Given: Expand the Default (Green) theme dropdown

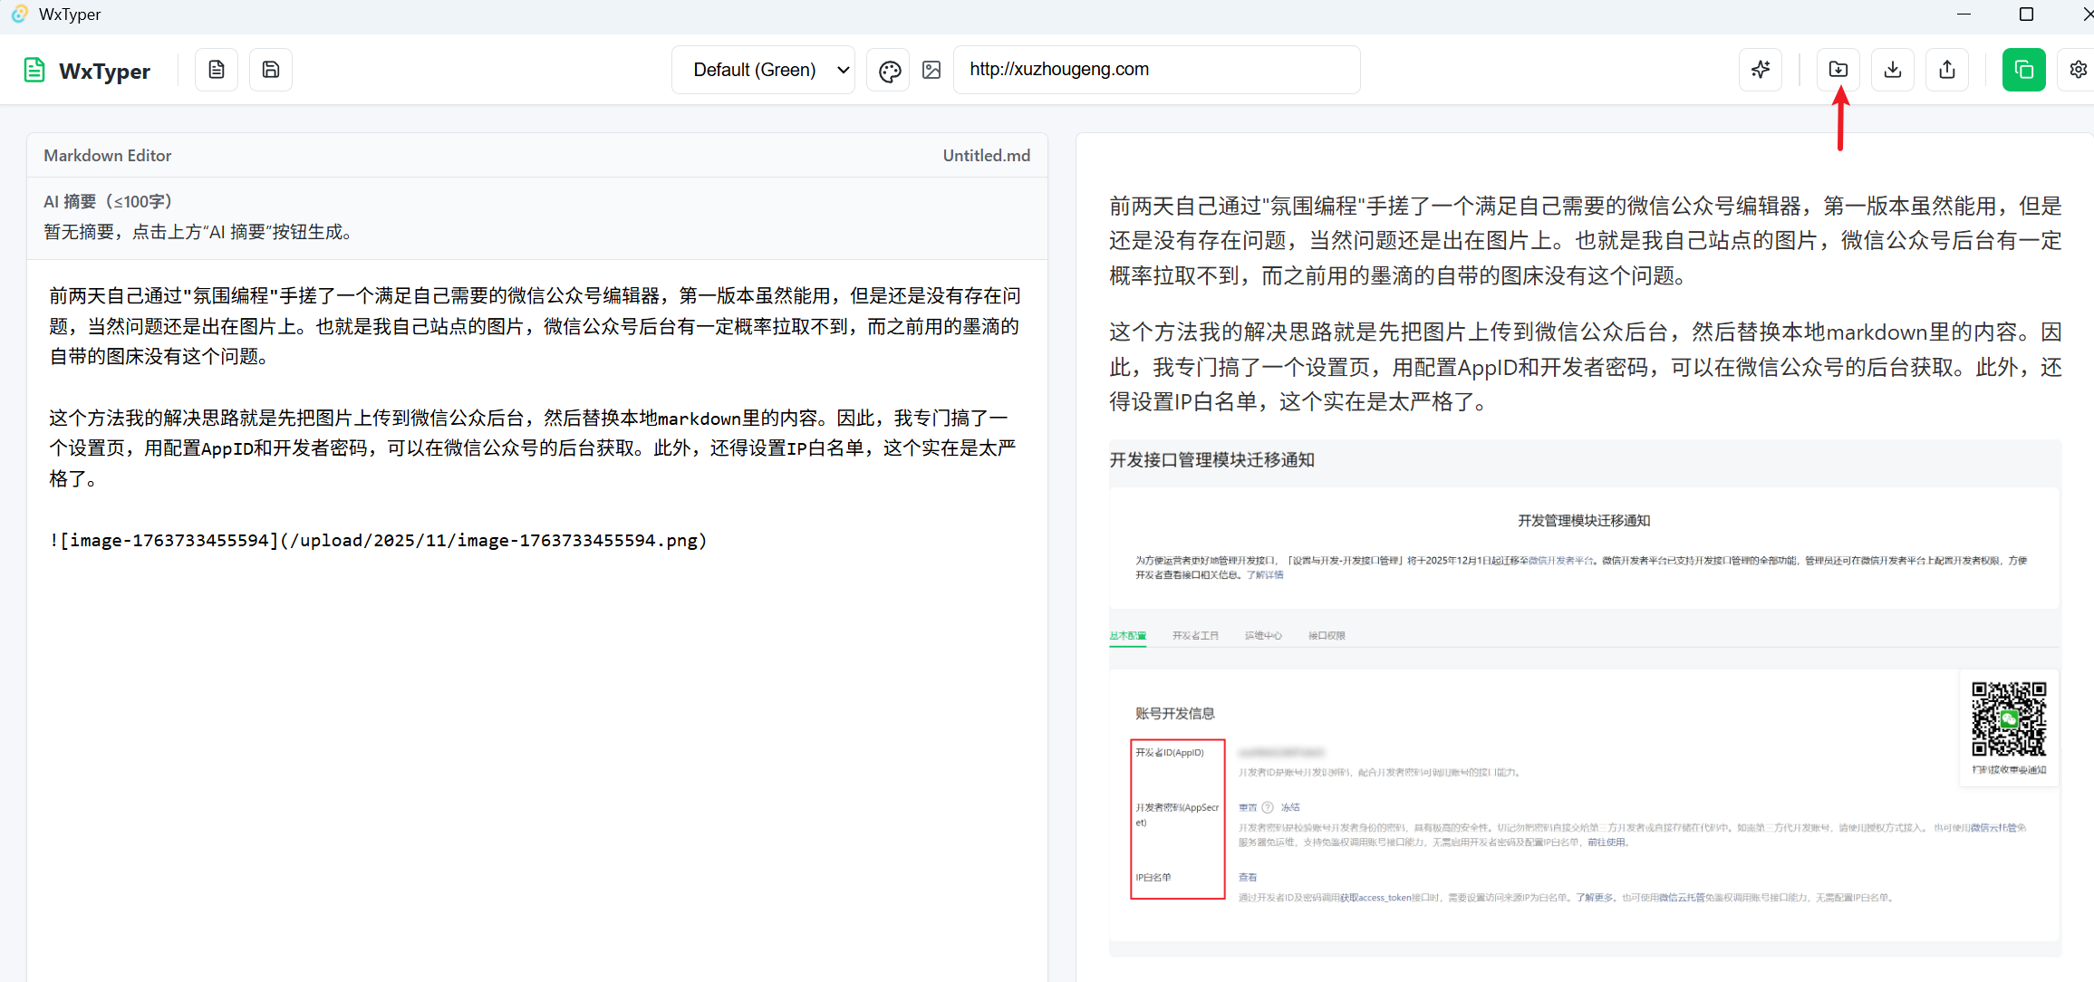Looking at the screenshot, I should click(763, 70).
